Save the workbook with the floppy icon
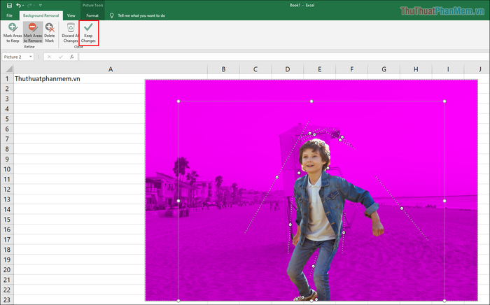 click(x=9, y=6)
